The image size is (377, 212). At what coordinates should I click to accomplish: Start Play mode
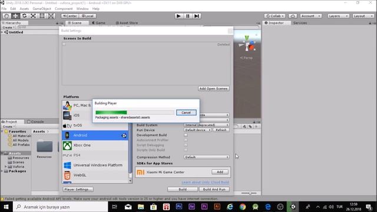click(x=178, y=16)
